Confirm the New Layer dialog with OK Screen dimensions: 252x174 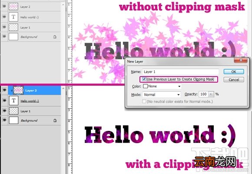click(234, 72)
